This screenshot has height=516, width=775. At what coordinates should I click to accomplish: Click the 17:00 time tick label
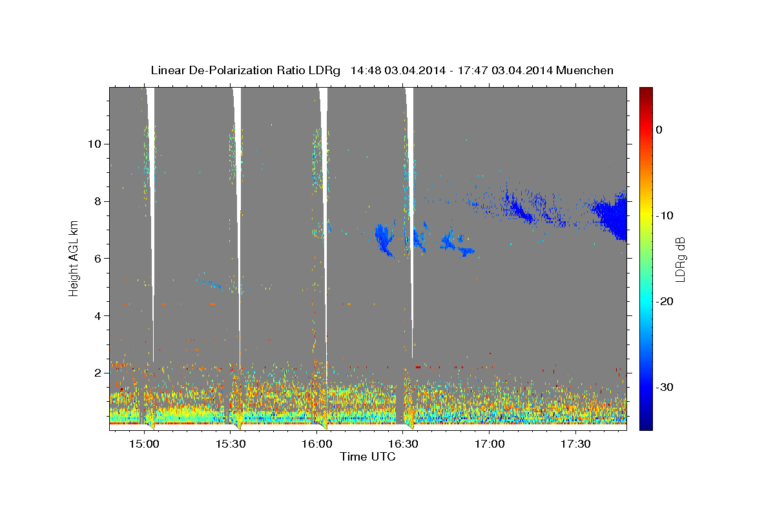point(490,444)
